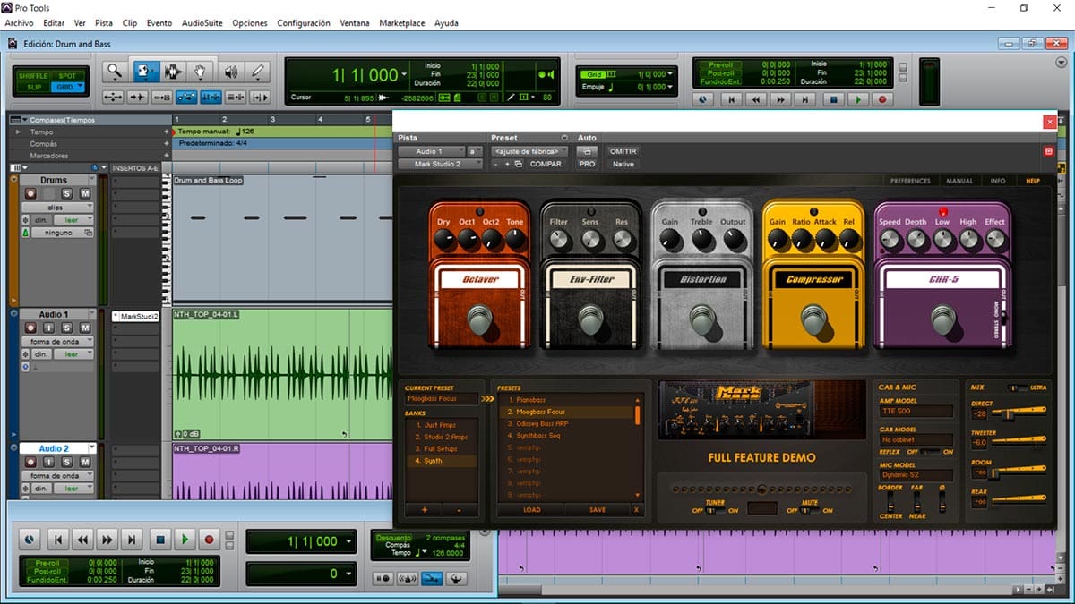Toggle the highlighted tempo ruler enable button
The image size is (1075, 604).
432,578
